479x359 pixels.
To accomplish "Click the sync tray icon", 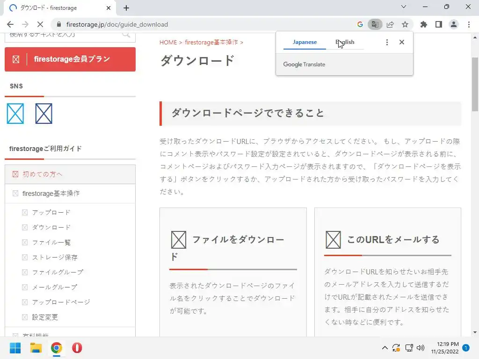I will coord(396,348).
